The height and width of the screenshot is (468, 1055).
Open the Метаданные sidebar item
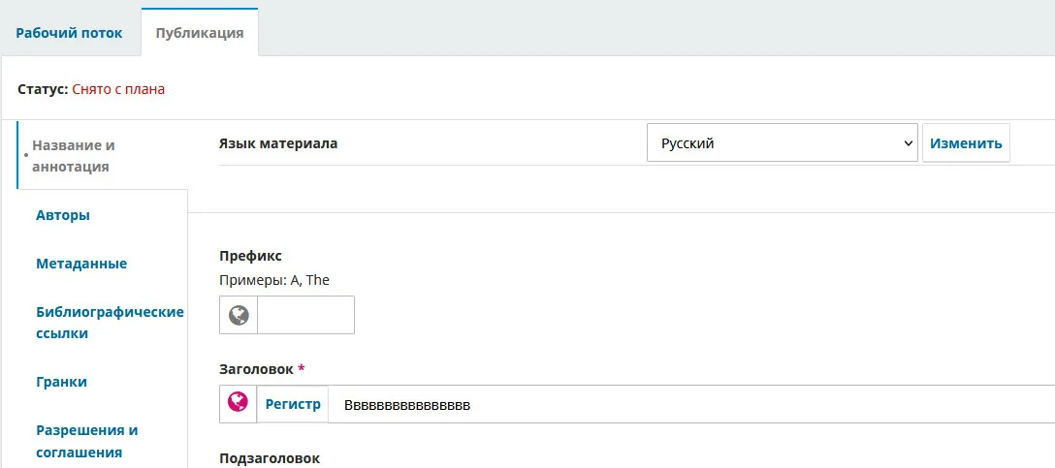(x=81, y=264)
